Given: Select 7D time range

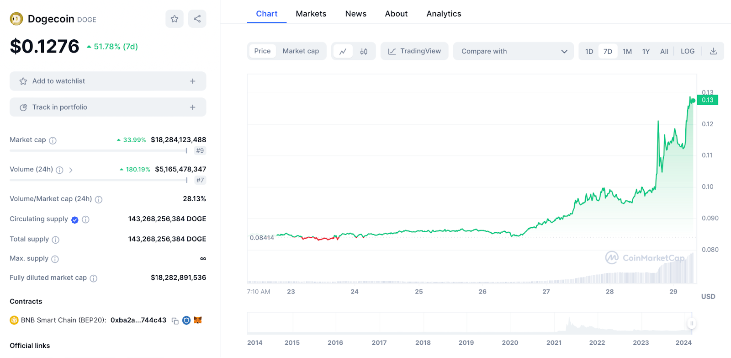Looking at the screenshot, I should pos(608,51).
